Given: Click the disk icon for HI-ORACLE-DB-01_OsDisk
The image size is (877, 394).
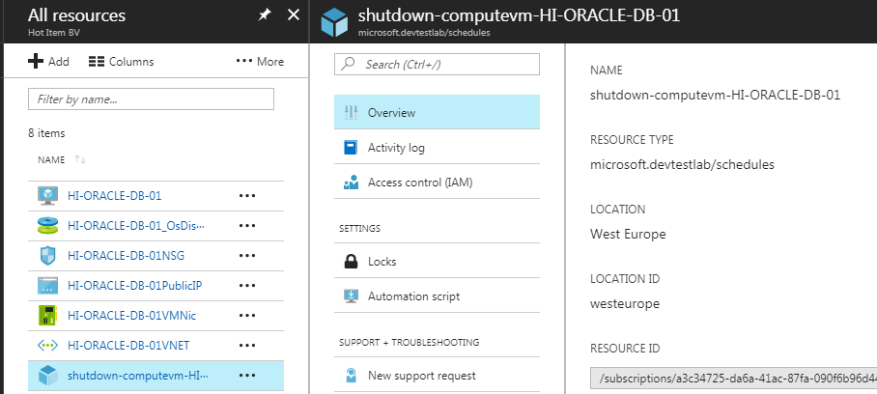Looking at the screenshot, I should click(x=47, y=226).
